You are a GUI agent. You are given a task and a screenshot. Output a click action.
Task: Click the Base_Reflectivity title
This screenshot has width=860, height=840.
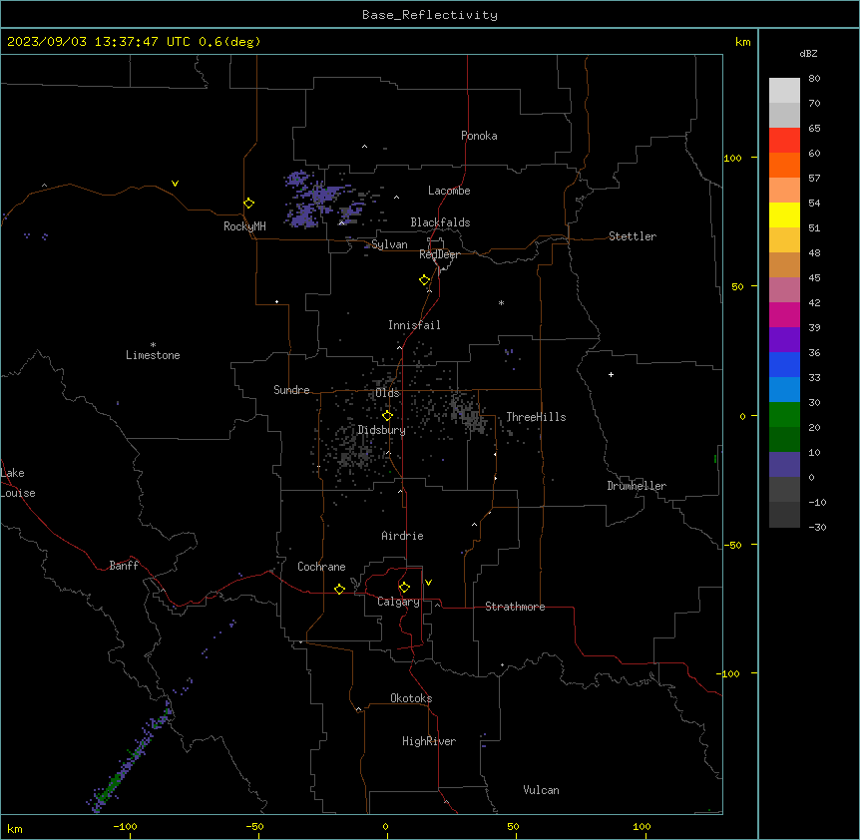coord(430,15)
